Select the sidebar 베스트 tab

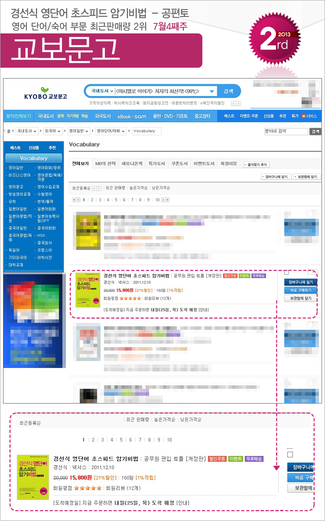pos(15,148)
